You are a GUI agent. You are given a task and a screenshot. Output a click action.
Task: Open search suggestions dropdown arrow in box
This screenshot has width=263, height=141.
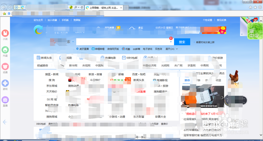tap(171, 42)
